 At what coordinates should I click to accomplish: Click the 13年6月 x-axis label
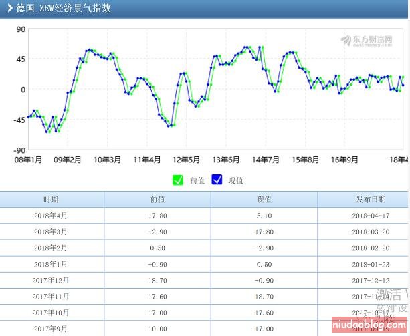pyautogui.click(x=226, y=160)
